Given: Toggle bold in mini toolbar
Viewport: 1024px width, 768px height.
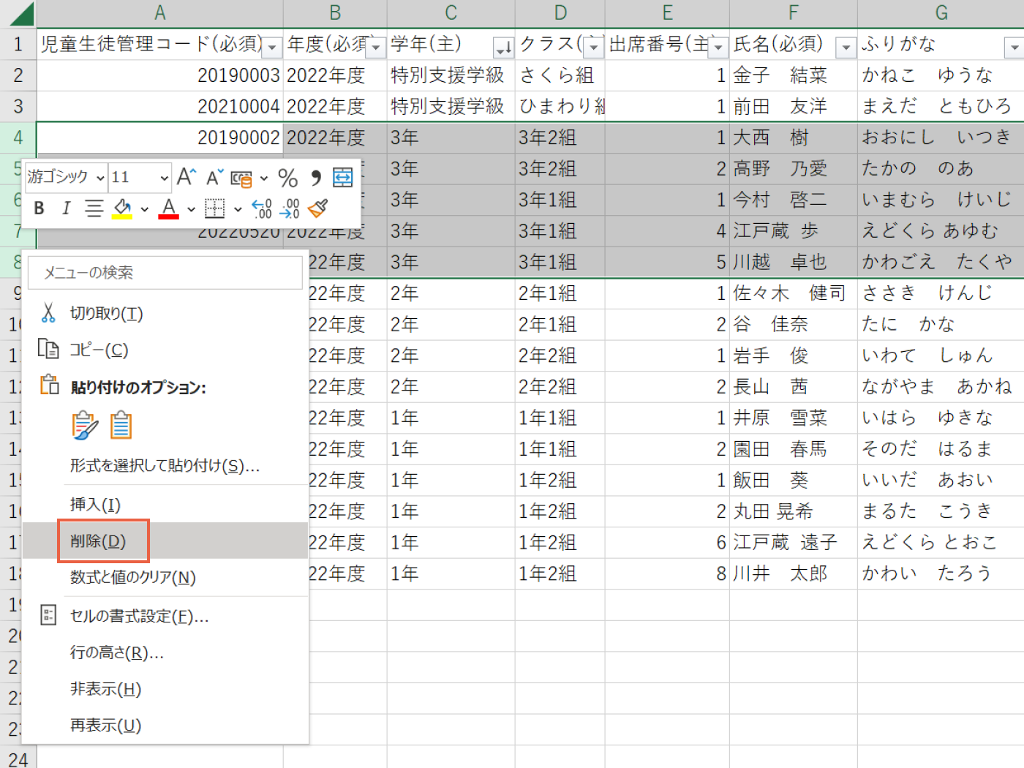Looking at the screenshot, I should (x=39, y=208).
